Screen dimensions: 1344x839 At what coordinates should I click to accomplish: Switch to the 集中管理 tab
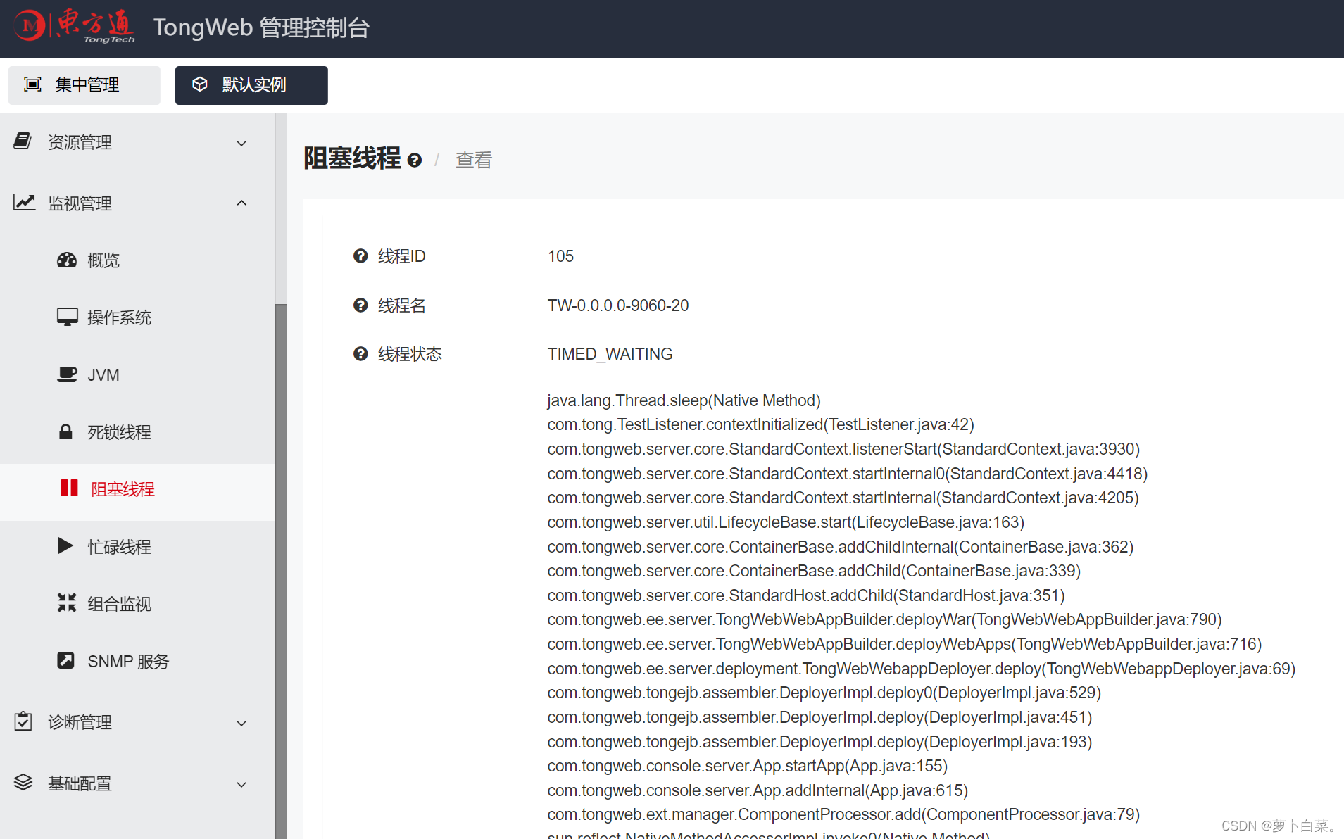coord(84,84)
